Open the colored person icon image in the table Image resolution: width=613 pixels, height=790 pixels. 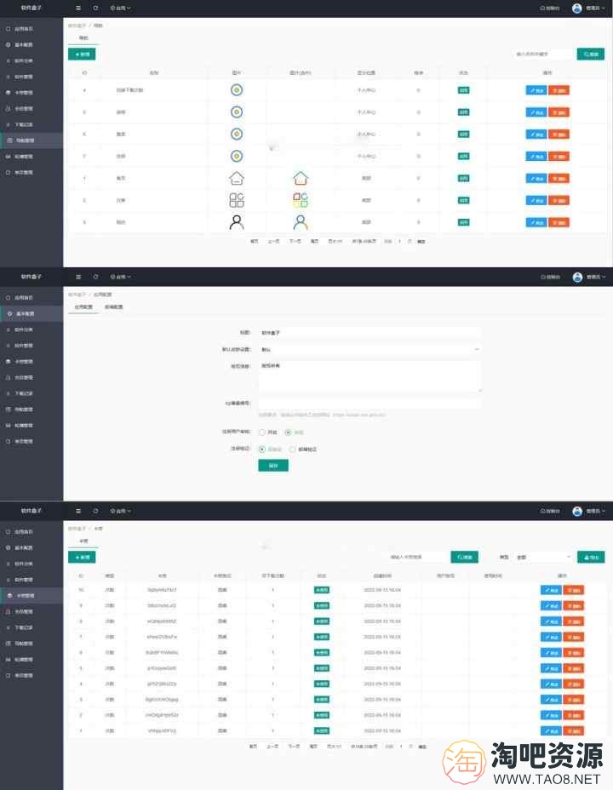(x=301, y=222)
